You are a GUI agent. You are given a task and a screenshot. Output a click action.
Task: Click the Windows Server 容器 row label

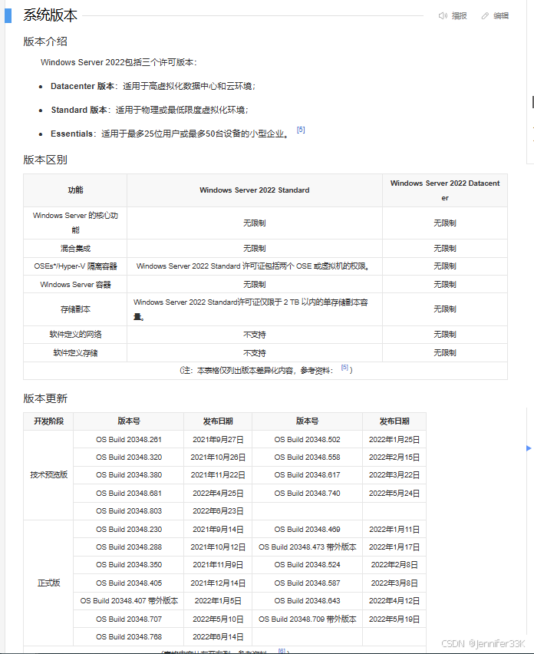(75, 285)
